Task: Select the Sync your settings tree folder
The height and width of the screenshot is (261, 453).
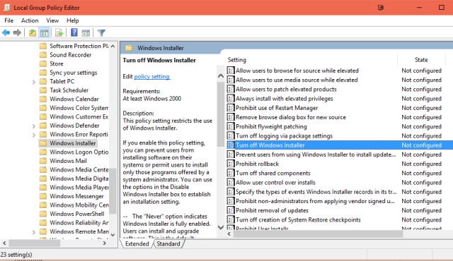Action: tap(74, 73)
